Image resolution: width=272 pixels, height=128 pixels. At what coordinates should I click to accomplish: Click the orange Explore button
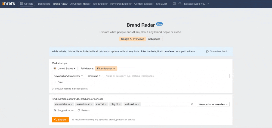[x=60, y=120]
